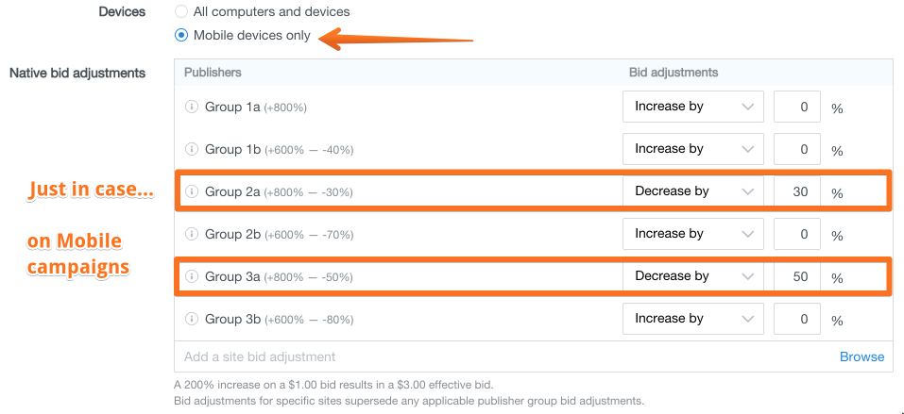Click Browse link for site bid adjustments
Screen dimensions: 904x414
coord(861,356)
